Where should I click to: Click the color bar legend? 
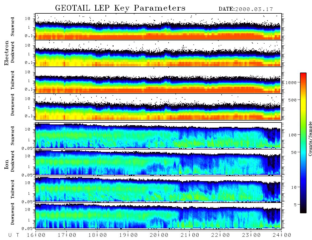coord(303,143)
